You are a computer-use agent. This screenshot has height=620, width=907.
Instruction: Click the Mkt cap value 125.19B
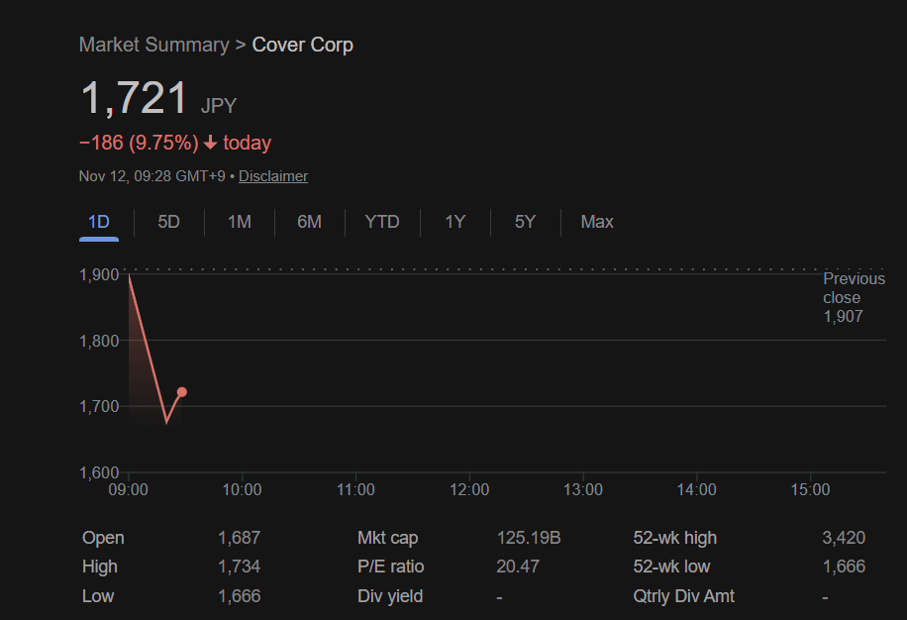tap(529, 538)
